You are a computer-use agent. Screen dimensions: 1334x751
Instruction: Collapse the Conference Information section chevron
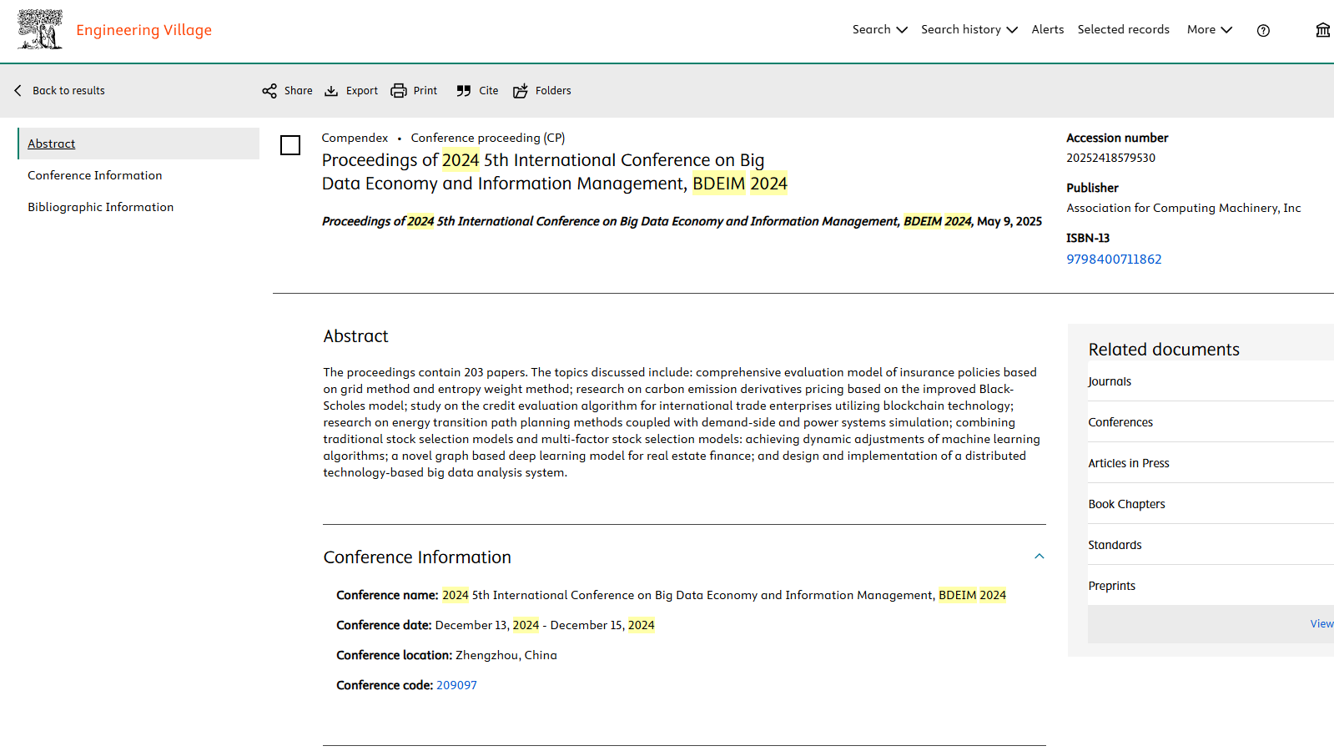[1040, 557]
